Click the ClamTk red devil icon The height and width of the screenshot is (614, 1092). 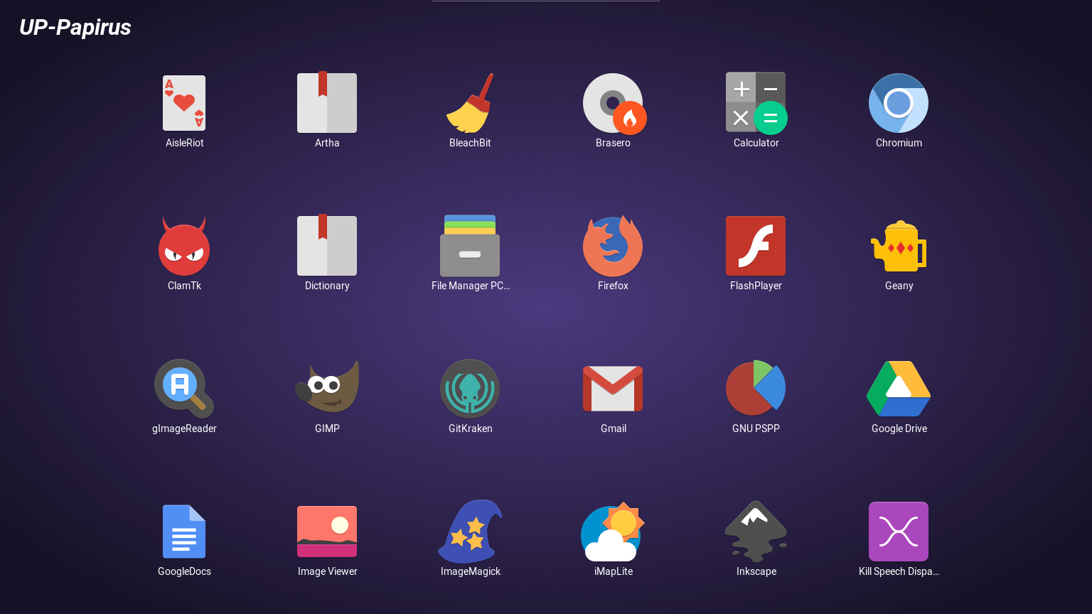coord(184,246)
